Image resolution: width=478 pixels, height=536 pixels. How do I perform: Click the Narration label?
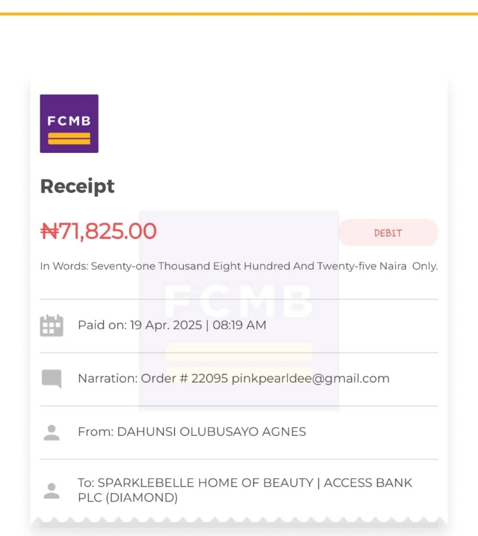[x=108, y=379]
